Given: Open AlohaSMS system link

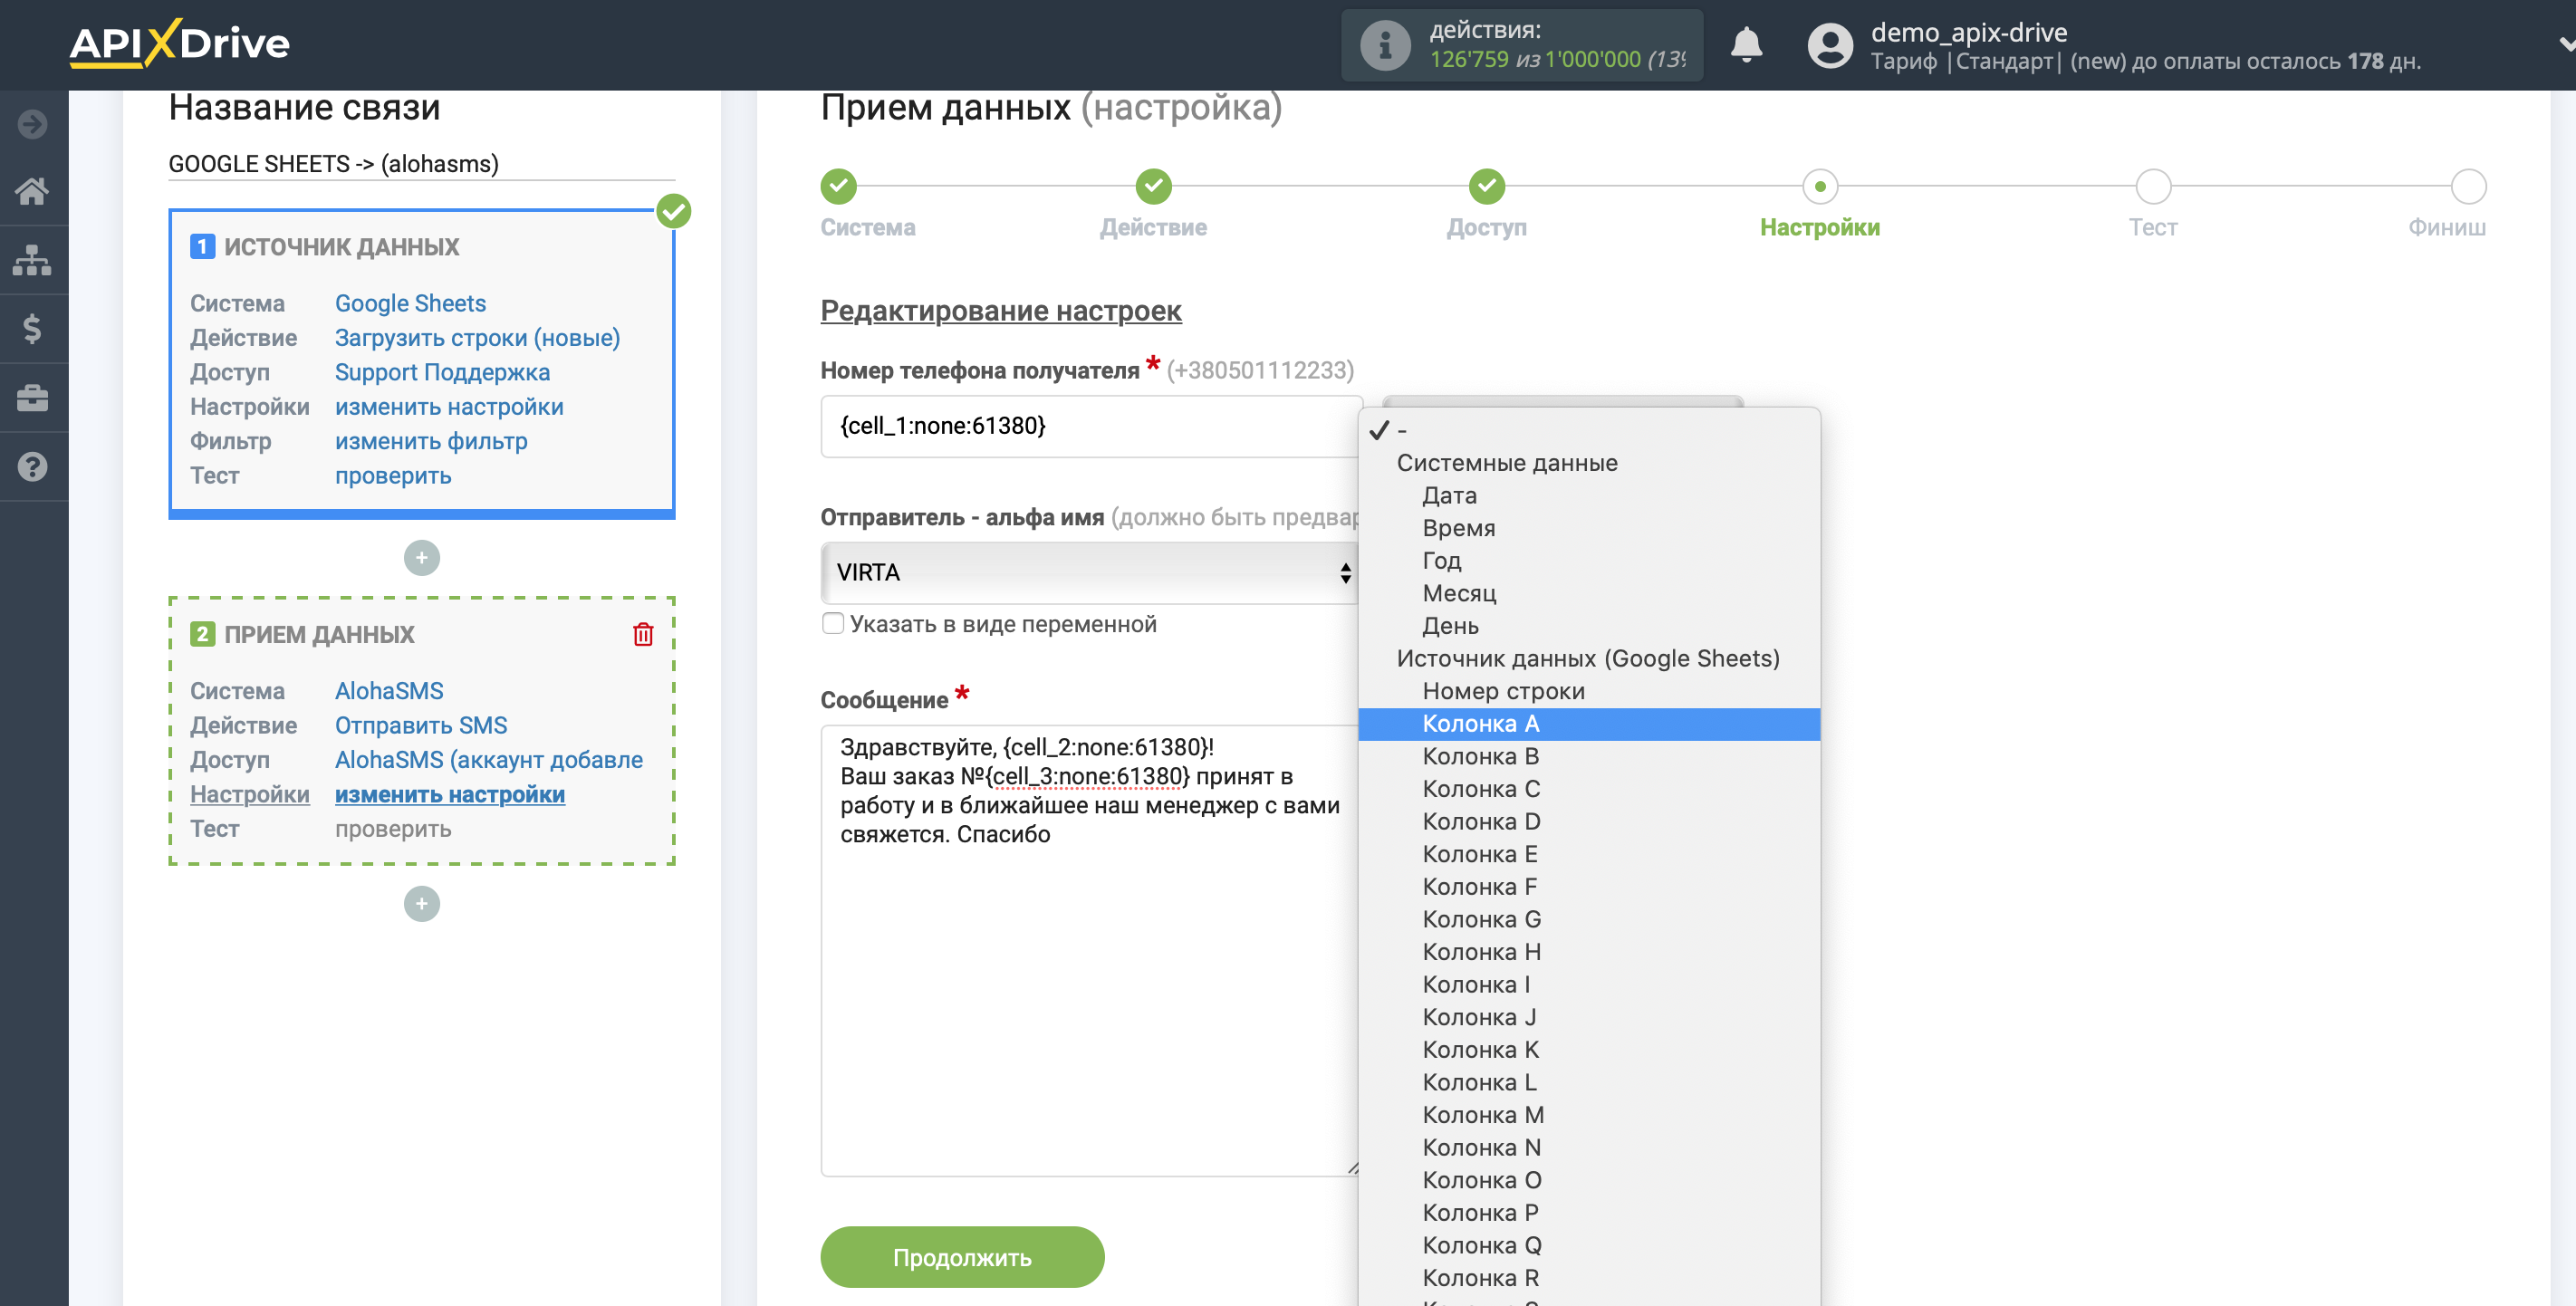Looking at the screenshot, I should tap(389, 691).
